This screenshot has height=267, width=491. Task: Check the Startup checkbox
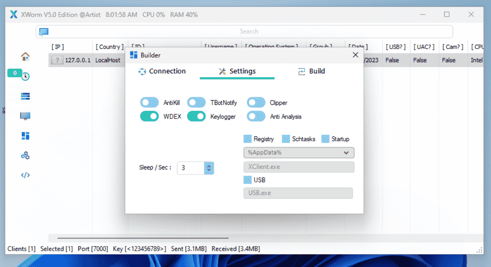point(325,139)
